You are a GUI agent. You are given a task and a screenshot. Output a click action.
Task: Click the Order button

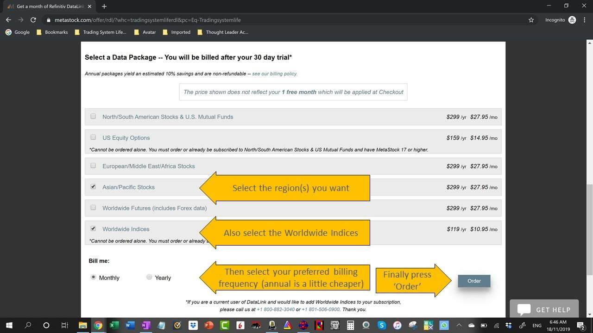(x=474, y=281)
